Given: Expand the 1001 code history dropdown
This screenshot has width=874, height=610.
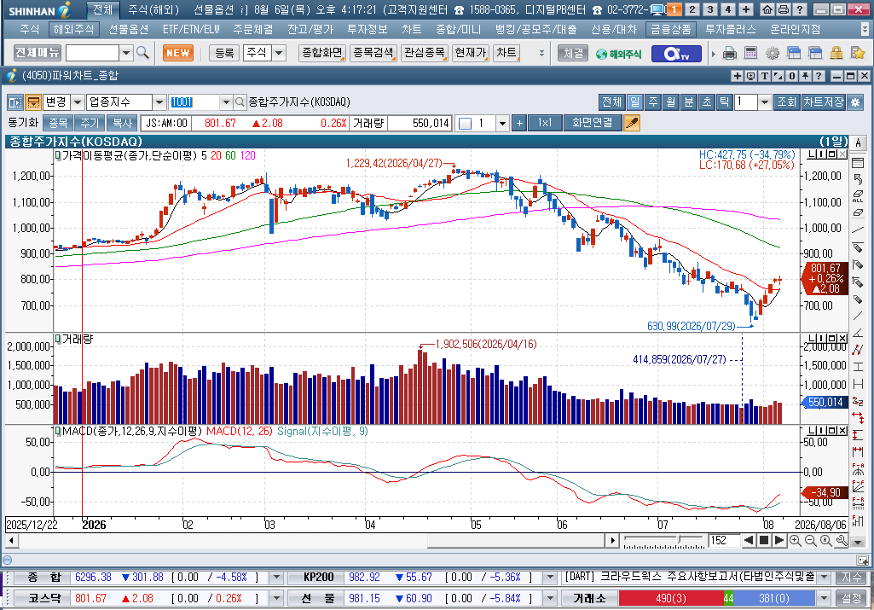Looking at the screenshot, I should [226, 102].
